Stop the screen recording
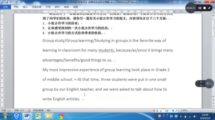215x120 pixels. coord(205,8)
